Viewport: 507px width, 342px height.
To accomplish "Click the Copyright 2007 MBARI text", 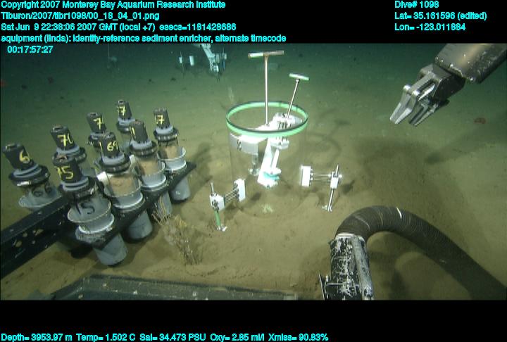I will 113,4.
